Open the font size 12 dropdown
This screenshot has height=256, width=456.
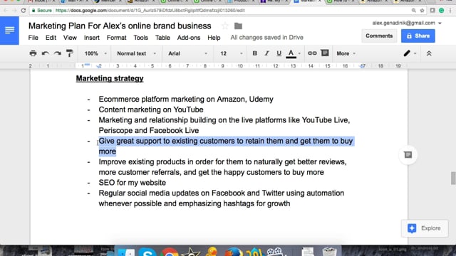point(232,53)
